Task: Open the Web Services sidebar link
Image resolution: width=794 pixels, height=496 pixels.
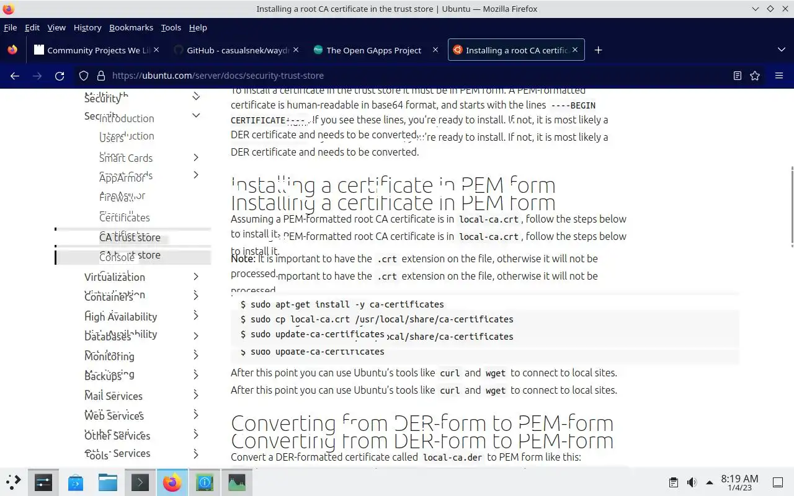Action: coord(114,416)
